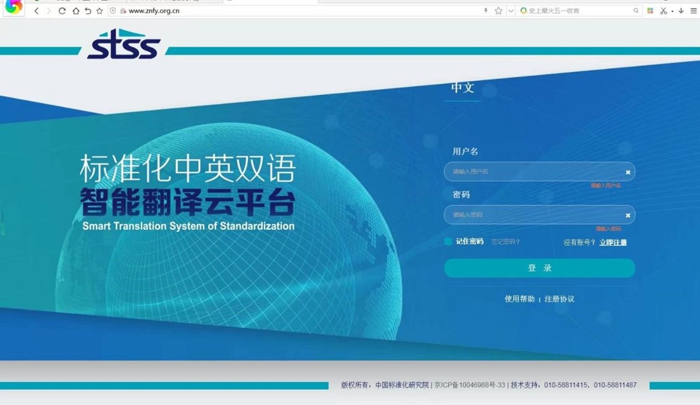Click the 密码 input field
This screenshot has width=700, height=405.
(x=539, y=215)
